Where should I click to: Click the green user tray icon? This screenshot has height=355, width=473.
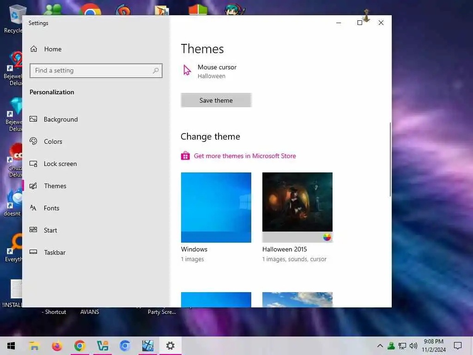[x=391, y=346]
